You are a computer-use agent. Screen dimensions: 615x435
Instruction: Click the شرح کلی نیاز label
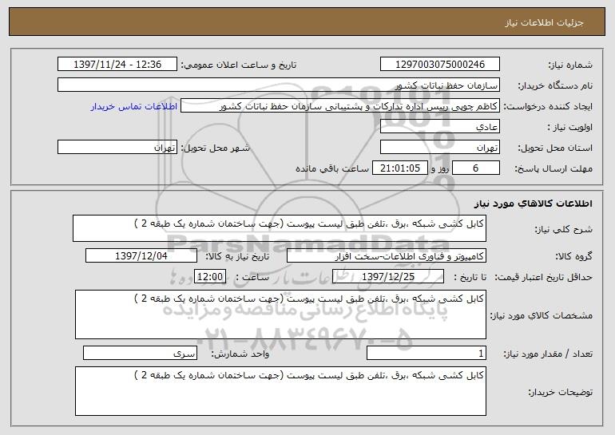[x=564, y=229]
